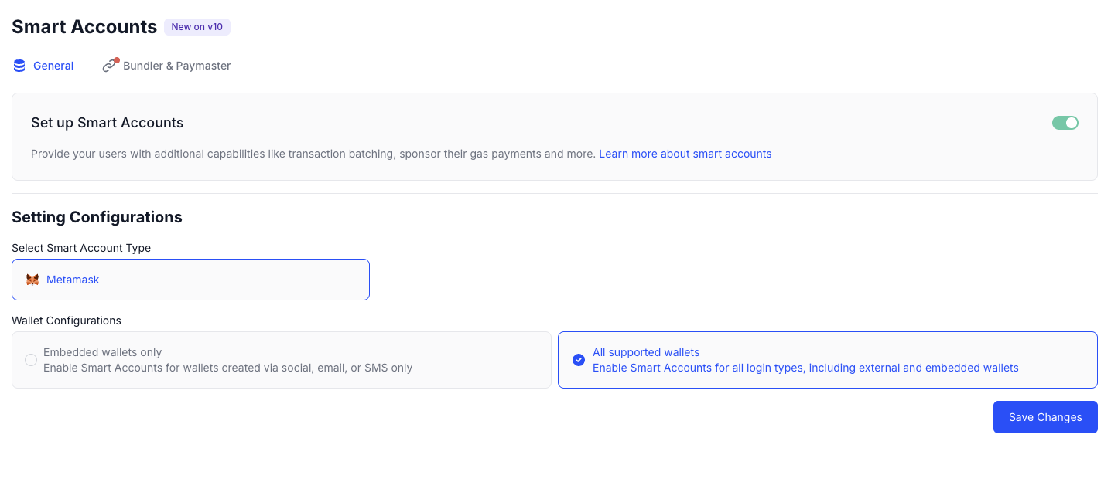Click the New on v10 badge
Screen dimensions: 1111x482
pyautogui.click(x=197, y=26)
